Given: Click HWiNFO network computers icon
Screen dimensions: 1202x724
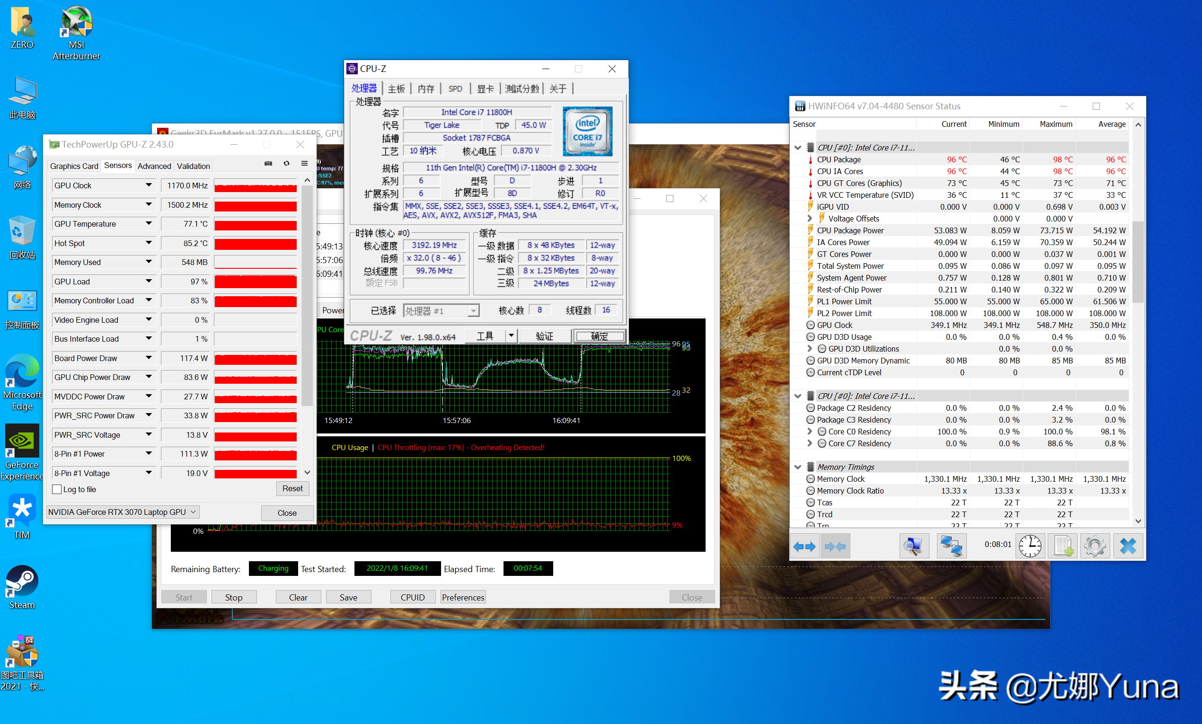Looking at the screenshot, I should (951, 546).
